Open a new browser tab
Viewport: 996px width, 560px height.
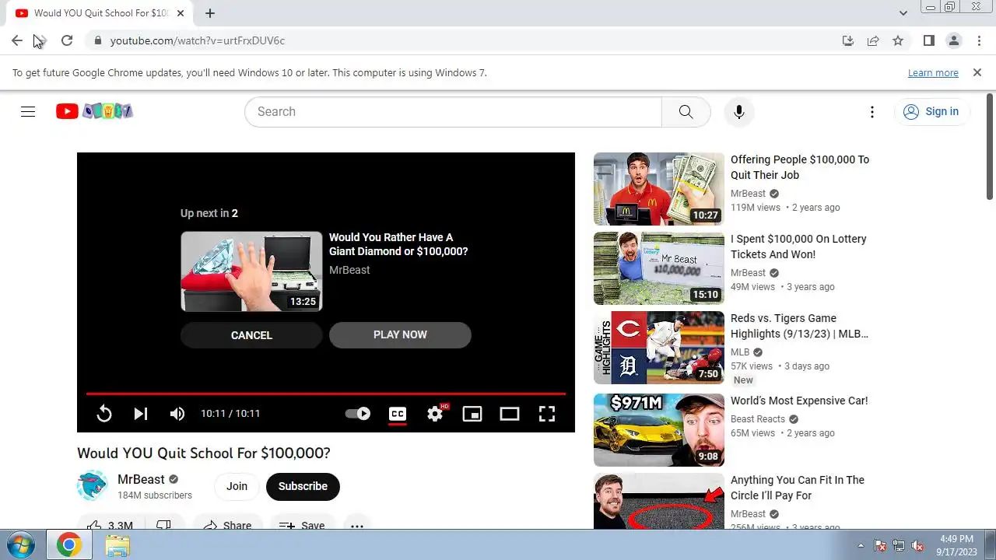[210, 13]
